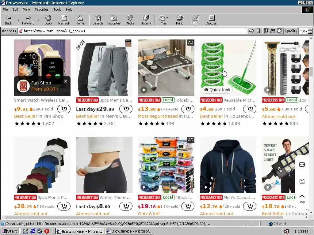The image size is (314, 235).
Task: Switch to second Browservice taskbar window
Action: (130, 231)
